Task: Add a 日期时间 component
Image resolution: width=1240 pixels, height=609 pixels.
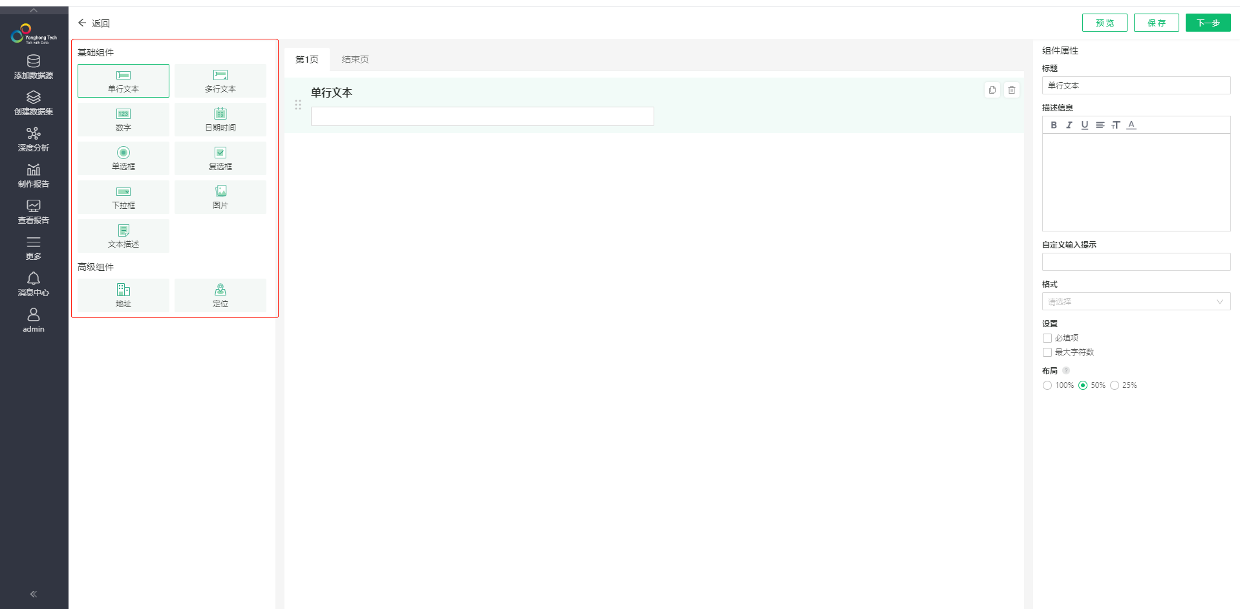Action: (220, 120)
